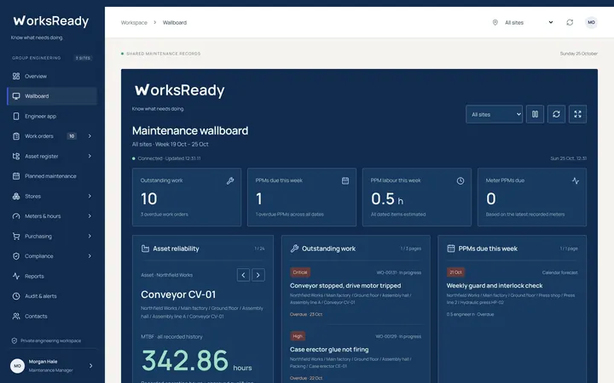
Task: Click the MO avatar in top bar
Action: (x=591, y=23)
